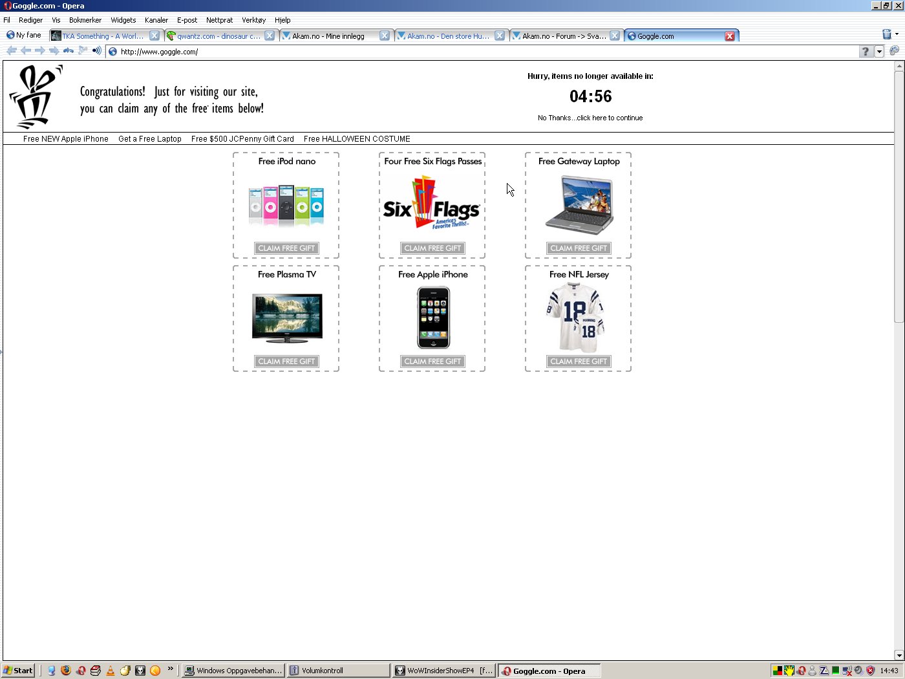This screenshot has height=679, width=905.
Task: Click Claim Free Gift under Six Flags Passes
Action: point(432,248)
